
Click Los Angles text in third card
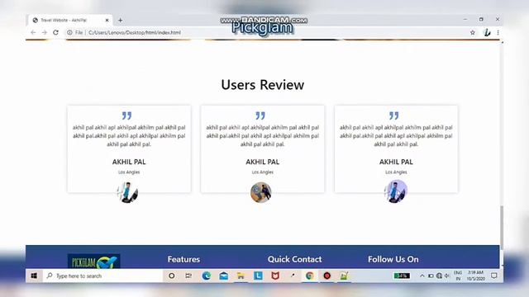[396, 172]
